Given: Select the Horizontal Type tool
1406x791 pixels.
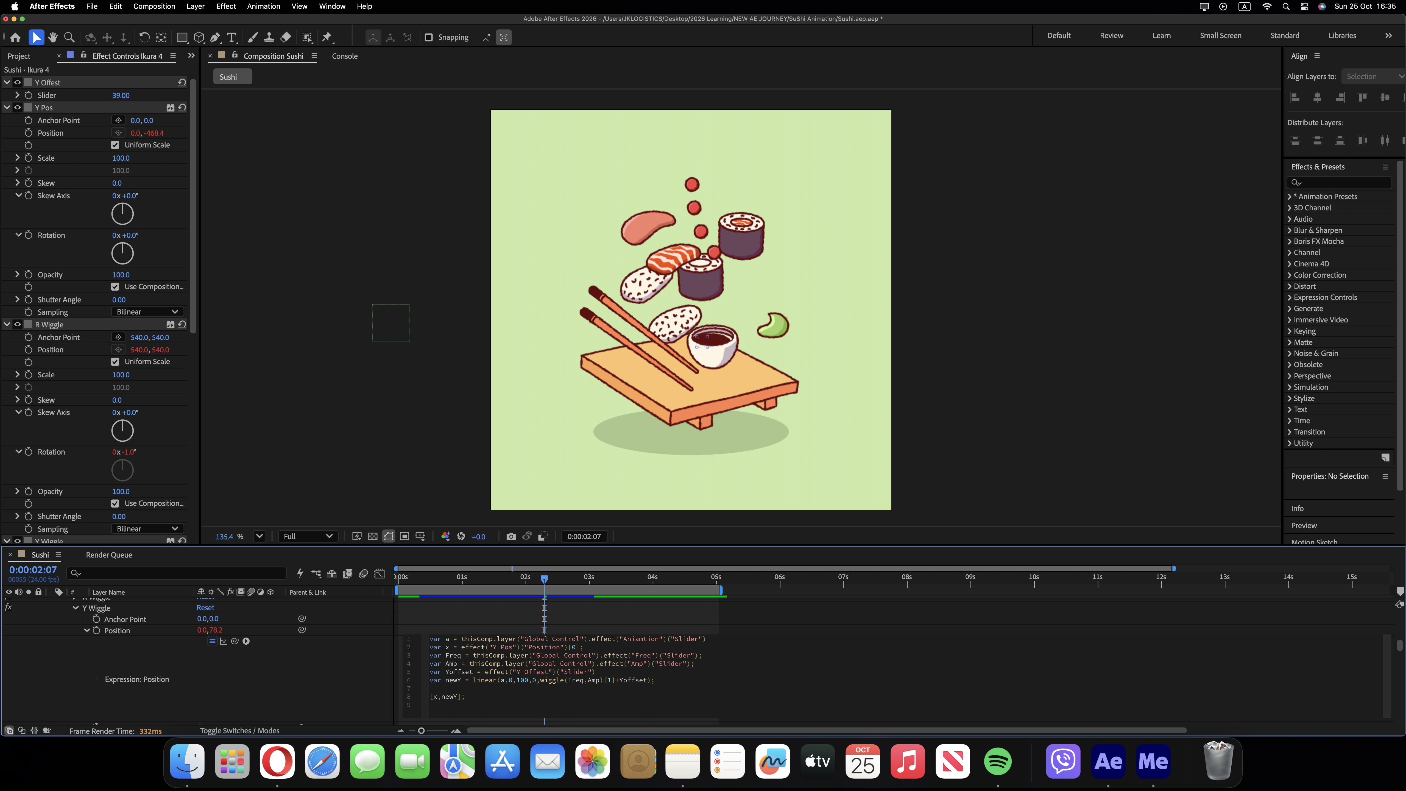Looking at the screenshot, I should [232, 37].
